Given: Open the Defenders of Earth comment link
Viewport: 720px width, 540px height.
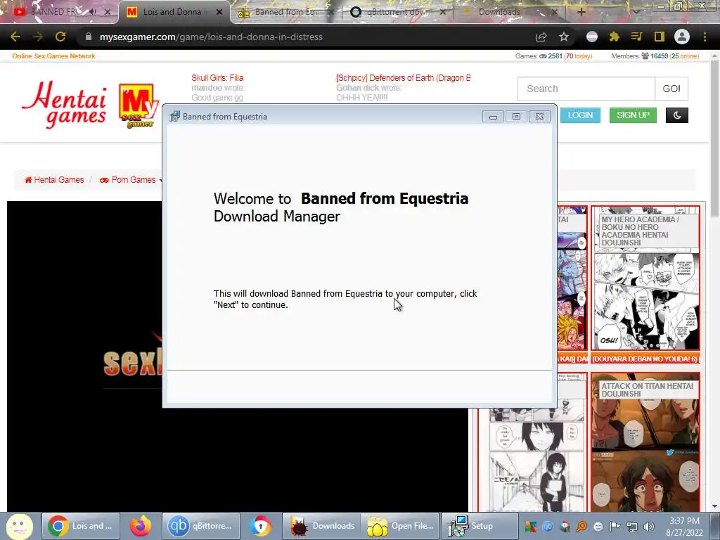Looking at the screenshot, I should (x=403, y=78).
